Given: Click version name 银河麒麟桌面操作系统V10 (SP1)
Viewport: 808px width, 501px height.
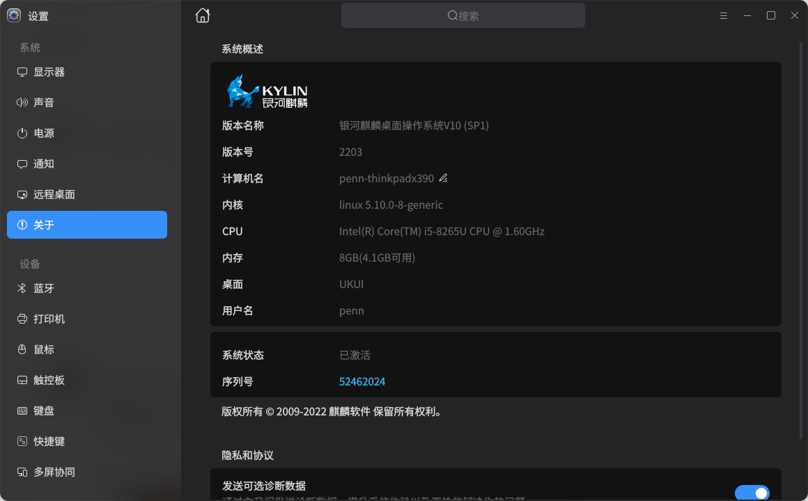Looking at the screenshot, I should coord(414,126).
